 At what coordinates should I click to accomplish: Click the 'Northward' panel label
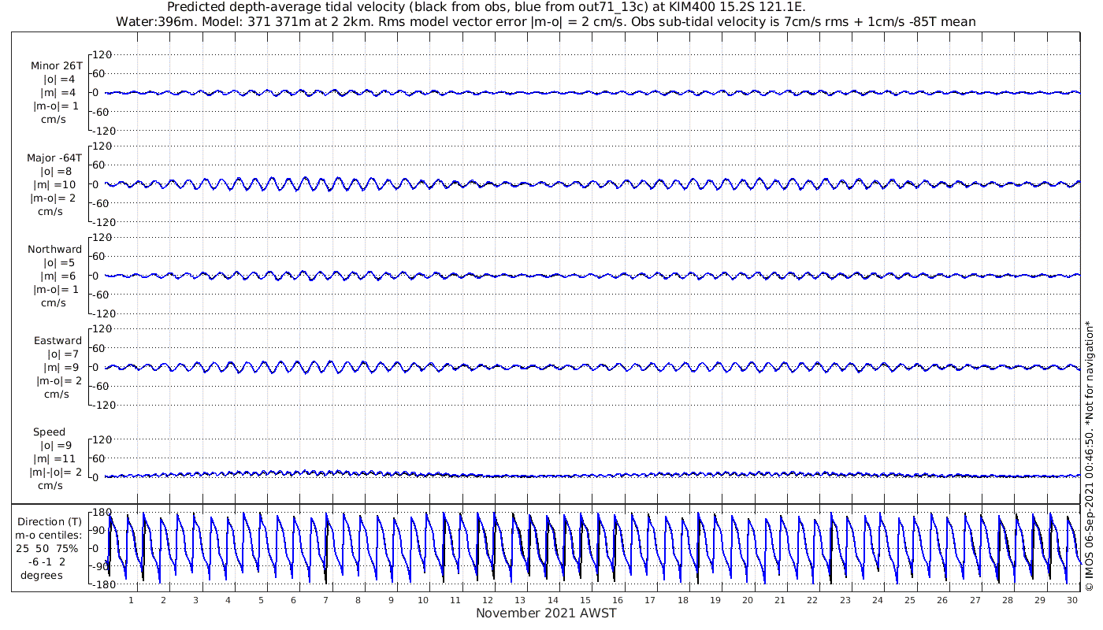54,250
